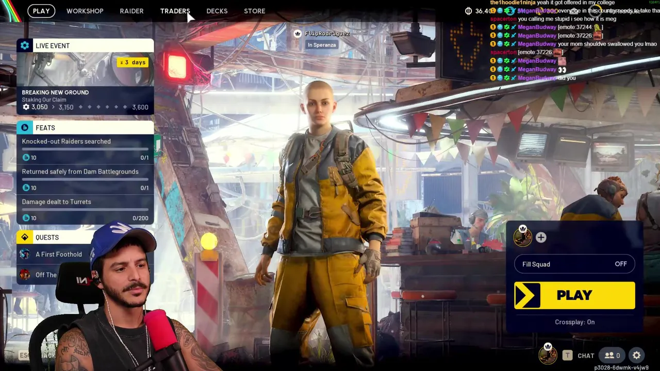Click the Knocked-out Raiders progress bar
This screenshot has height=371, width=660.
coord(85,150)
